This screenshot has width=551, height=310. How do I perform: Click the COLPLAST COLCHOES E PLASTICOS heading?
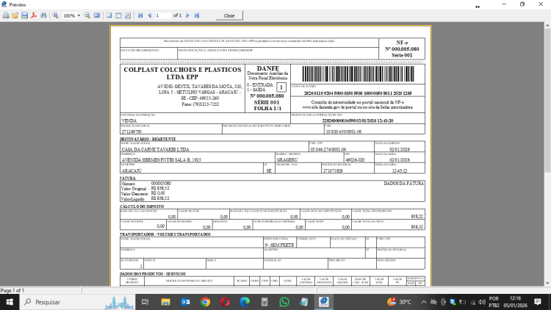[182, 73]
